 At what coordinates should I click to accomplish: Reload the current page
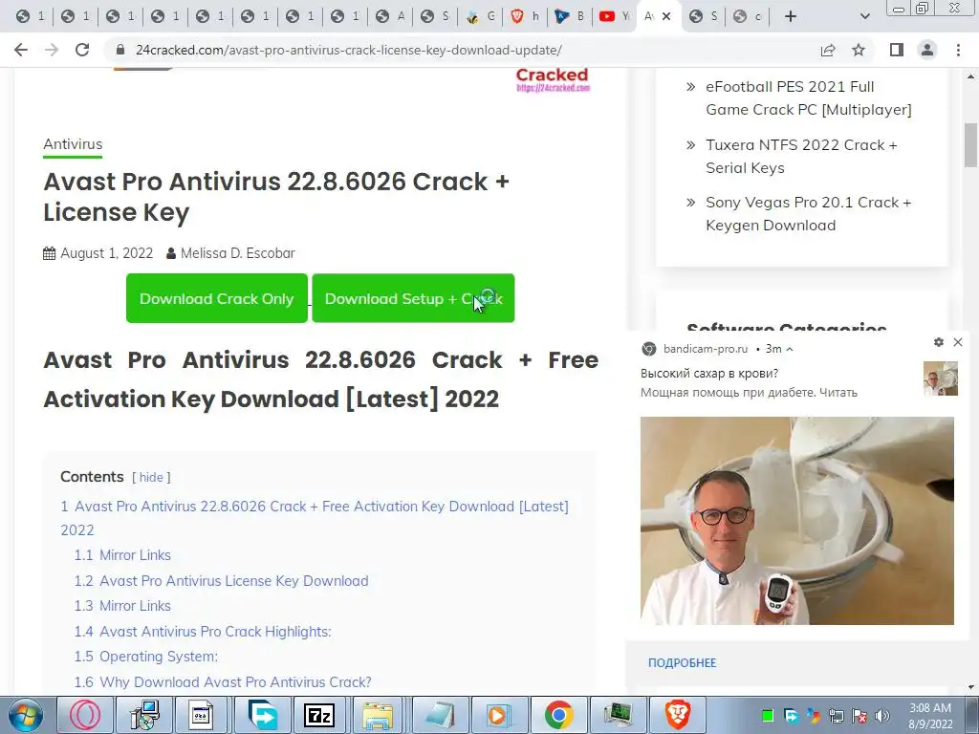coord(82,50)
